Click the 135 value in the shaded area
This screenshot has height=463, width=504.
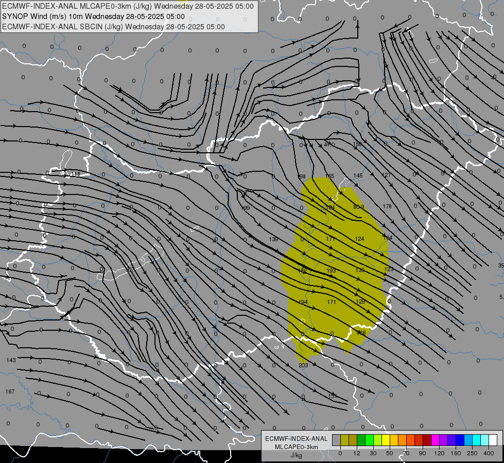click(x=360, y=270)
